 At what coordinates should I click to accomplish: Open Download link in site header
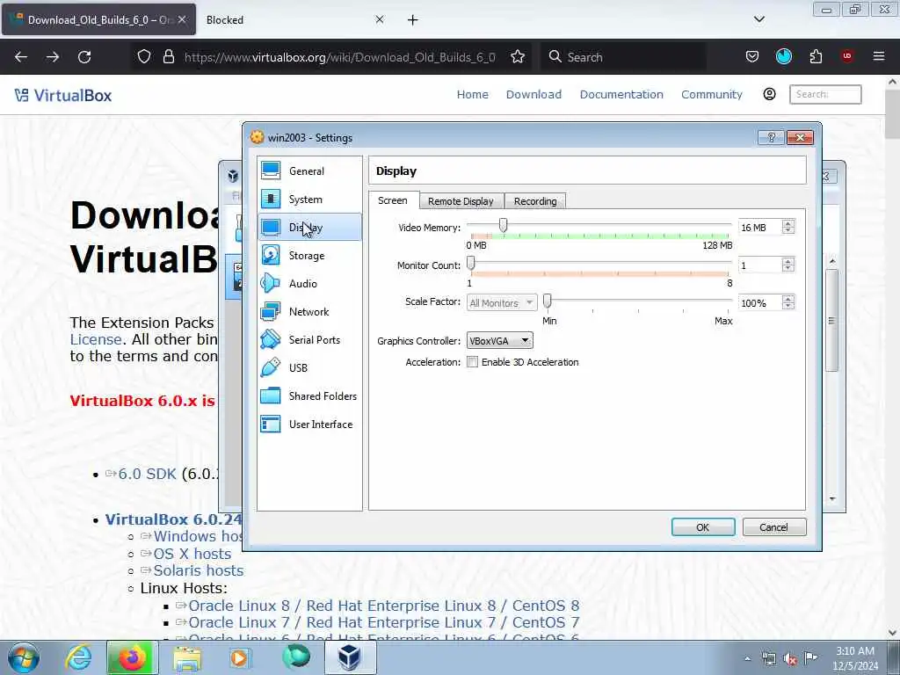[533, 94]
